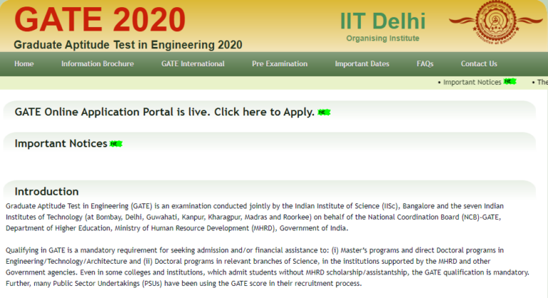Open the GATE Online Application Portal link
This screenshot has height=298, width=548.
tap(164, 112)
